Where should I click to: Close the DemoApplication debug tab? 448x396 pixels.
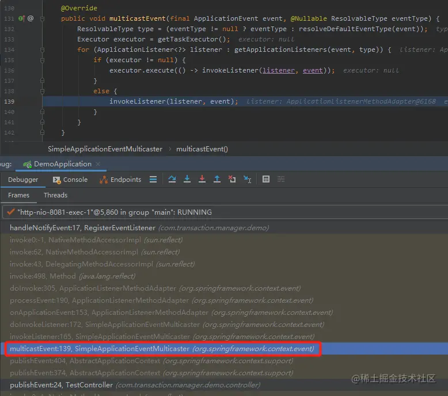(x=98, y=164)
